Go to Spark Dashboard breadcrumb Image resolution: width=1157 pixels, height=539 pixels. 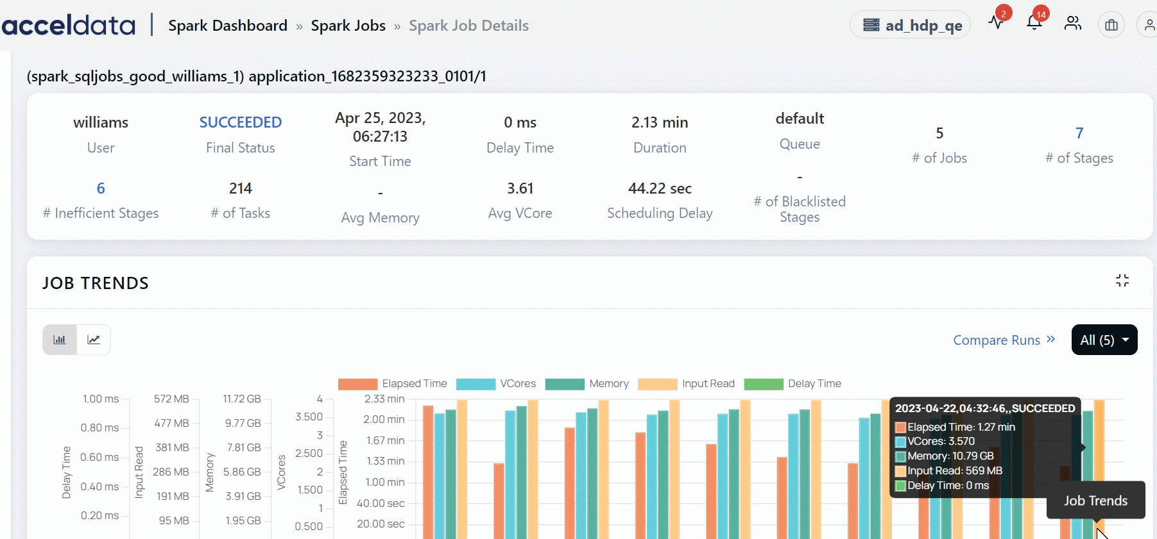pos(227,26)
